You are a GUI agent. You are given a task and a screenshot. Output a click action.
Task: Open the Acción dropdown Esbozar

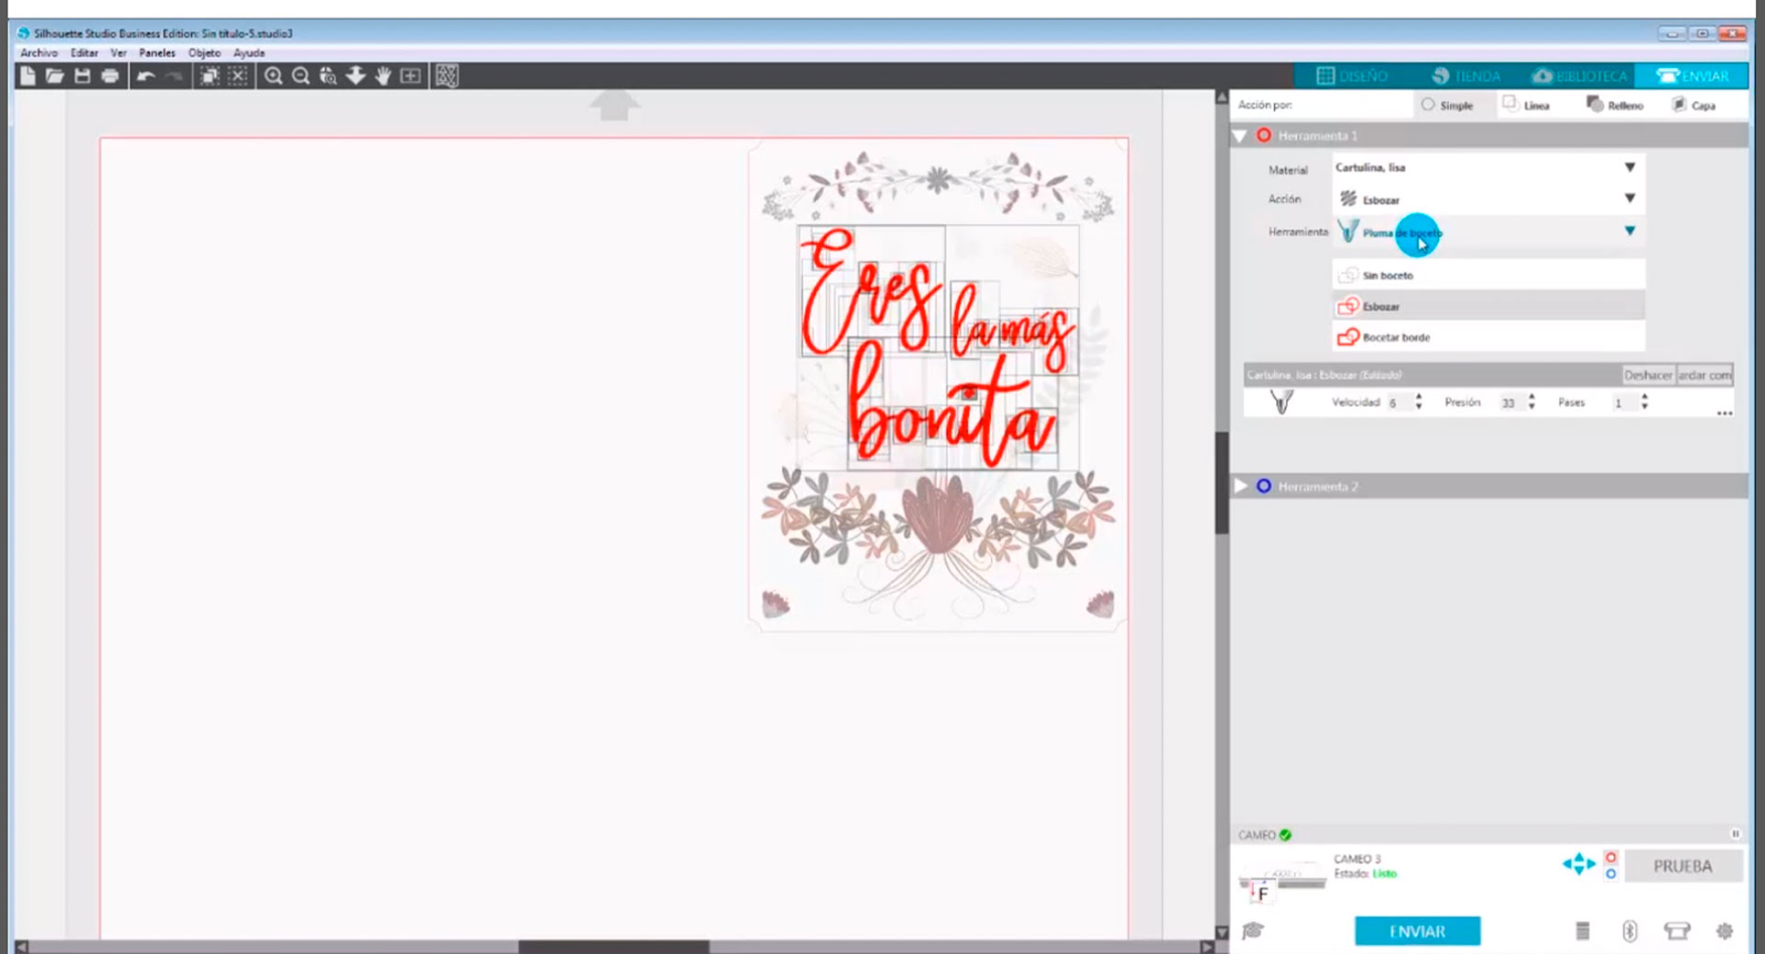pos(1488,199)
